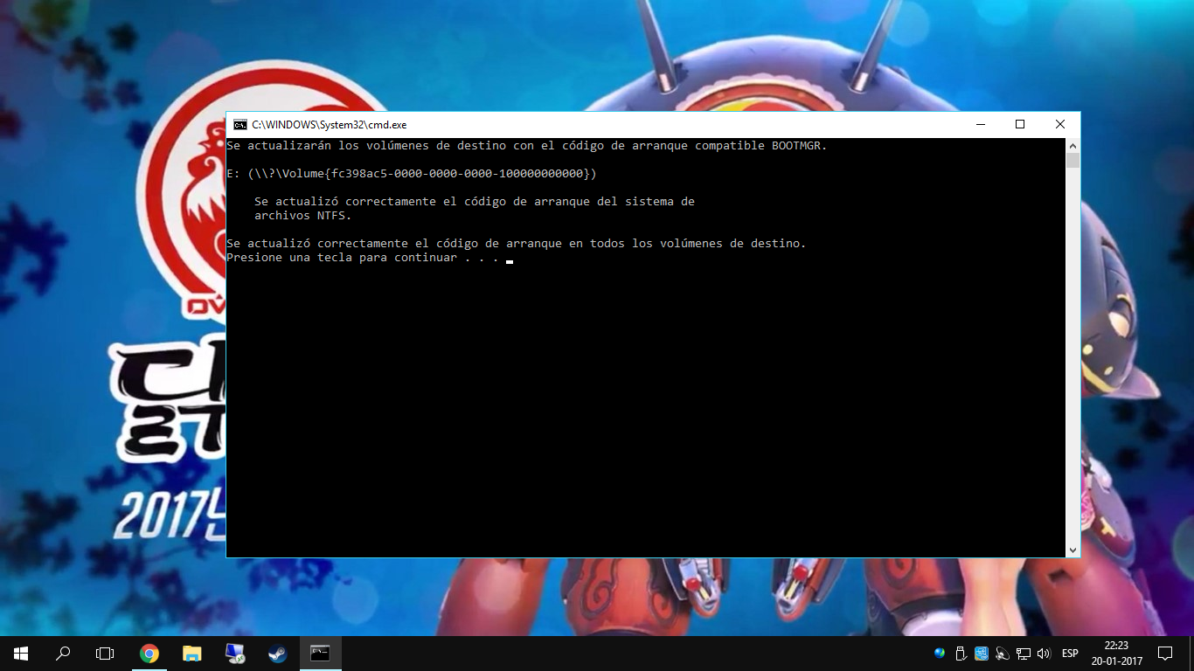Select the active Command Prompt taskbar button
The height and width of the screenshot is (671, 1194).
[320, 653]
